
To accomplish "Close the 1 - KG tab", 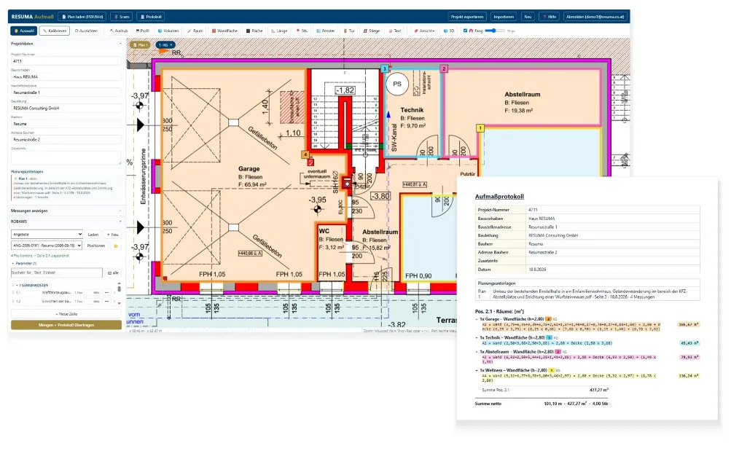I will tap(171, 44).
